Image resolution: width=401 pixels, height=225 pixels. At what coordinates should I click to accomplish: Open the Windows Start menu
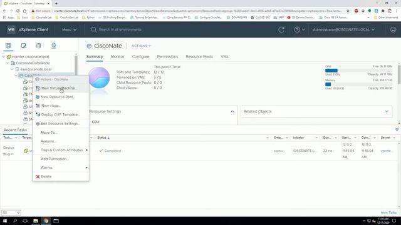pyautogui.click(x=5, y=221)
